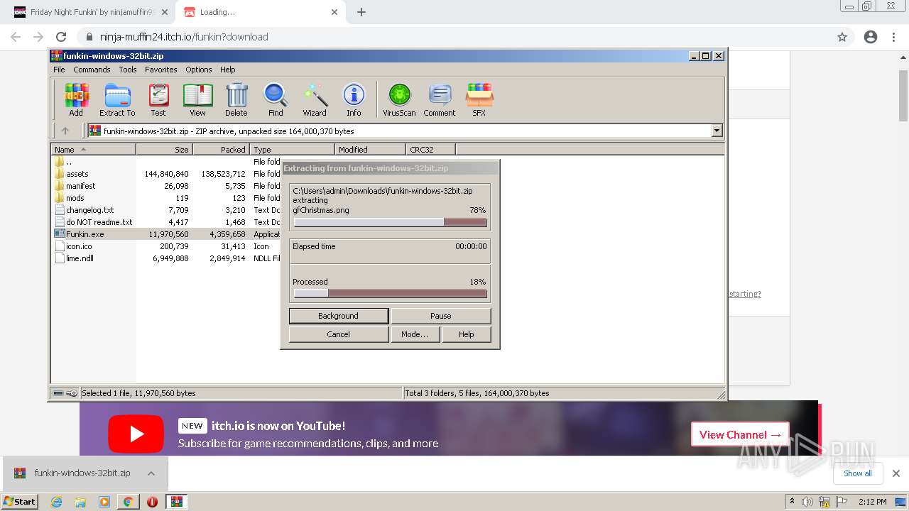Click the Chrome back arrow
This screenshot has height=511, width=909.
[16, 37]
